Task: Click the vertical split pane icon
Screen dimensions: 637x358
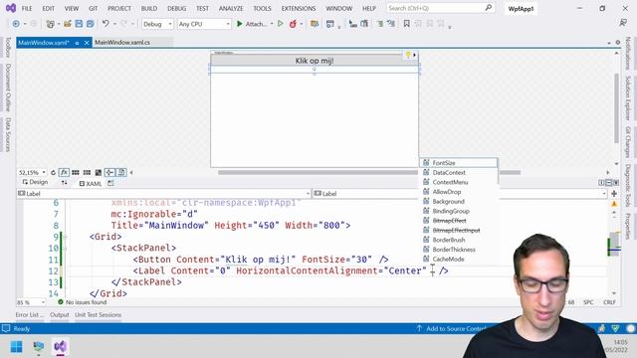Action: 601,183
